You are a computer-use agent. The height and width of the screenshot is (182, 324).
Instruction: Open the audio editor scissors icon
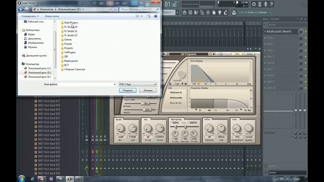tap(260, 4)
